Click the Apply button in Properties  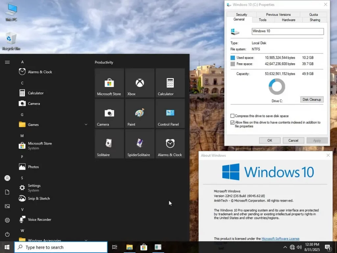[x=317, y=140]
